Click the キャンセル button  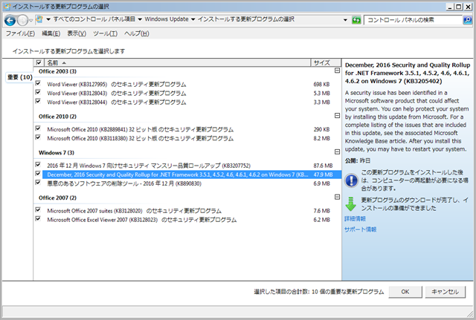pos(445,292)
